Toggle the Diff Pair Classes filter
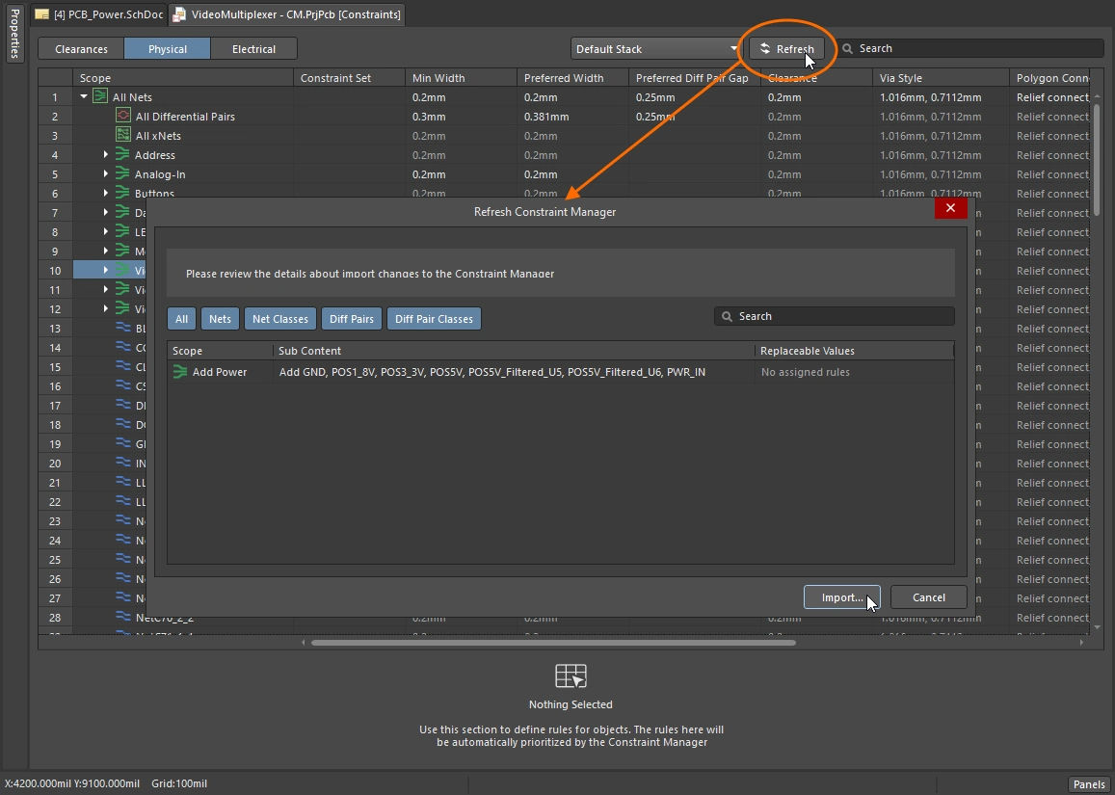Viewport: 1115px width, 795px height. [x=434, y=319]
